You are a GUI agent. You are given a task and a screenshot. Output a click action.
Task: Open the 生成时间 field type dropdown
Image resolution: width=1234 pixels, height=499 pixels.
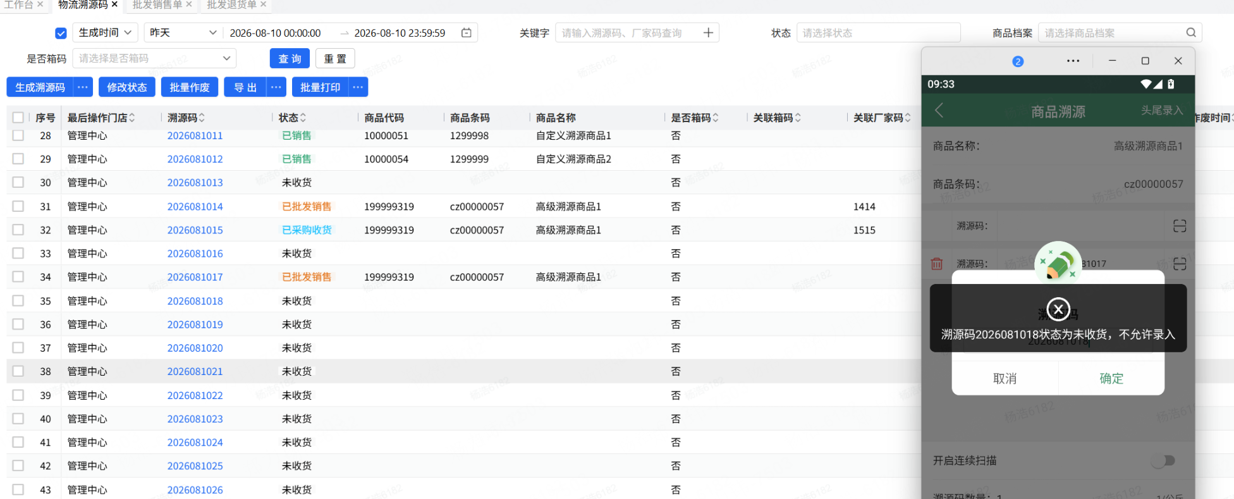[x=105, y=32]
